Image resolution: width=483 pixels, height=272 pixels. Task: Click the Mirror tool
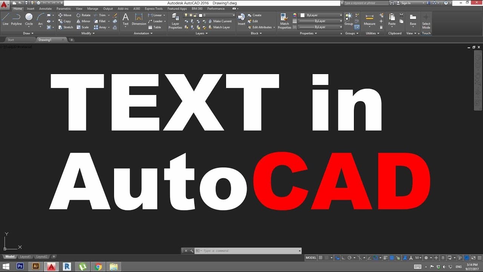click(x=83, y=21)
